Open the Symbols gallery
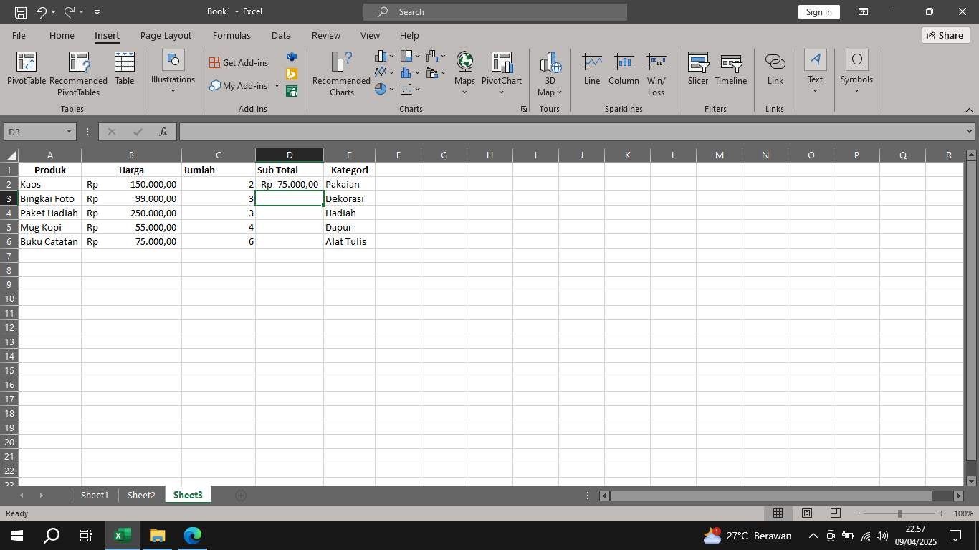This screenshot has width=979, height=550. [x=856, y=68]
